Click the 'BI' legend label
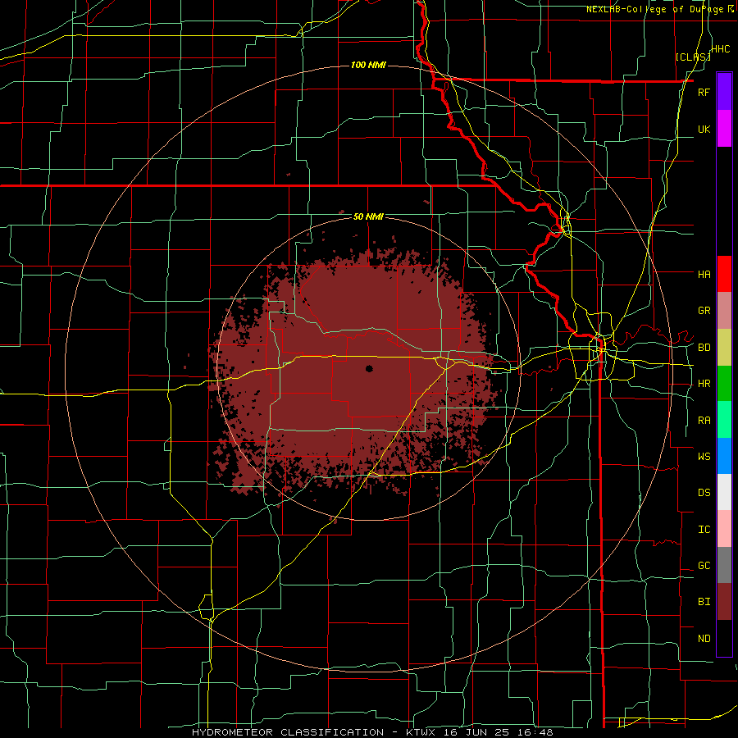 tap(704, 602)
